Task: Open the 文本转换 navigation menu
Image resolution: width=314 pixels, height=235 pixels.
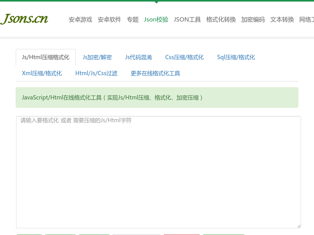Action: coord(282,20)
